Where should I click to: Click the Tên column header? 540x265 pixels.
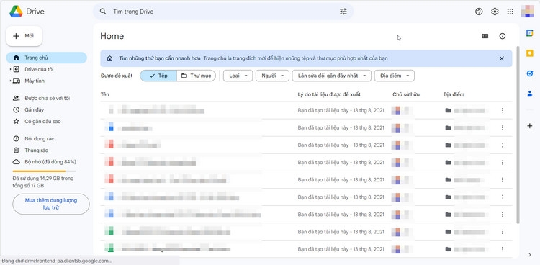tap(104, 94)
